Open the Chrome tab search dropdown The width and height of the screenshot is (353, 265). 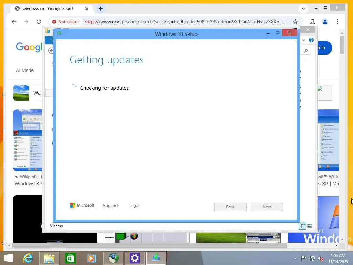tap(303, 9)
